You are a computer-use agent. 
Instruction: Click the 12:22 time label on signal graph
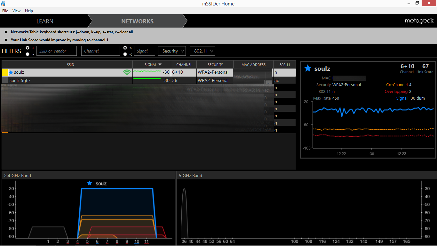tap(341, 154)
